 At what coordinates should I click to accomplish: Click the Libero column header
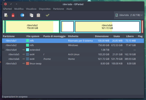tap(130, 36)
